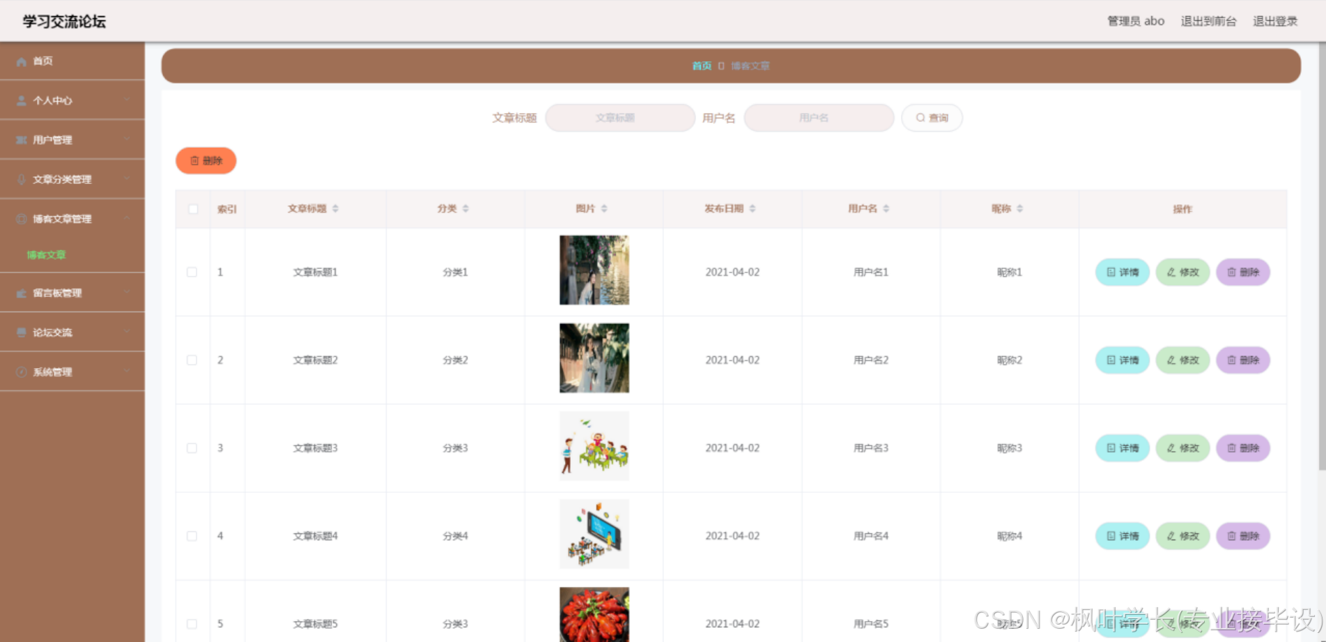Click 修改 for row 文章标题1
Screen dimensions: 1326x642
[x=1183, y=273]
